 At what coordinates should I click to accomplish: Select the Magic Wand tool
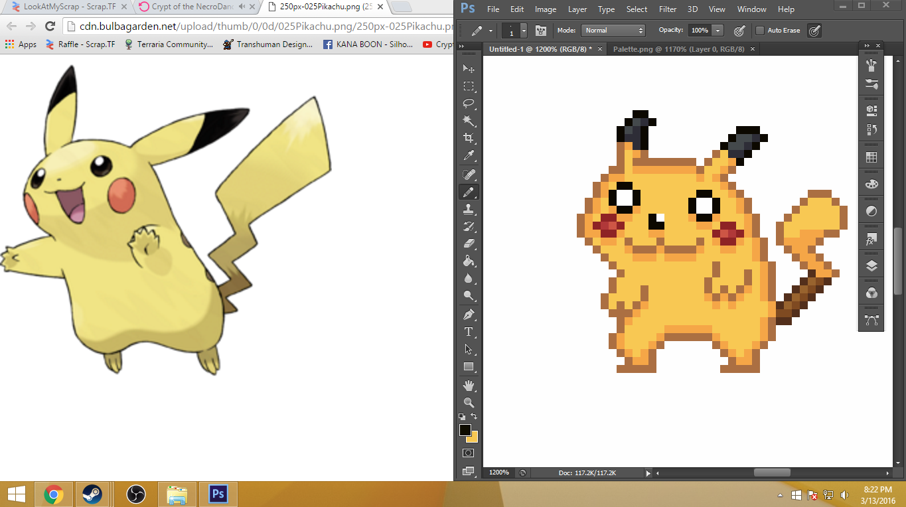pos(469,121)
